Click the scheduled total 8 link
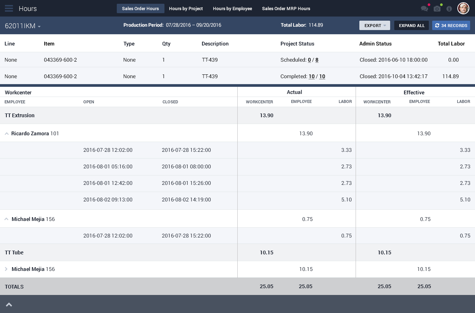The image size is (475, 313). (317, 60)
